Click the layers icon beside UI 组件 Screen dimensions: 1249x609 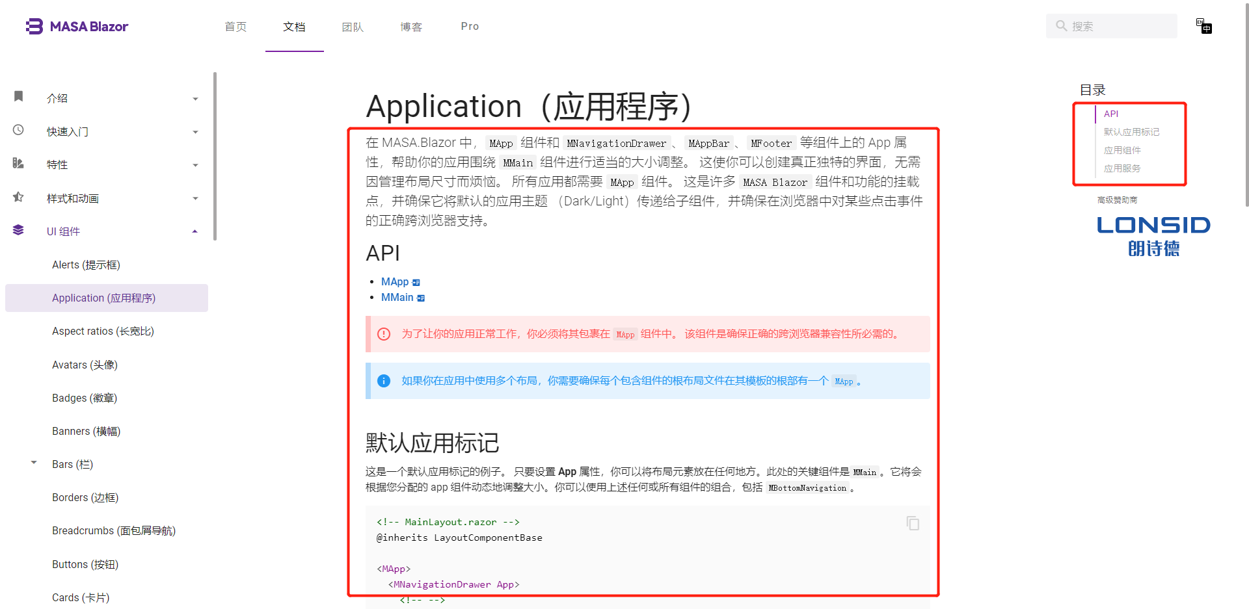[18, 229]
